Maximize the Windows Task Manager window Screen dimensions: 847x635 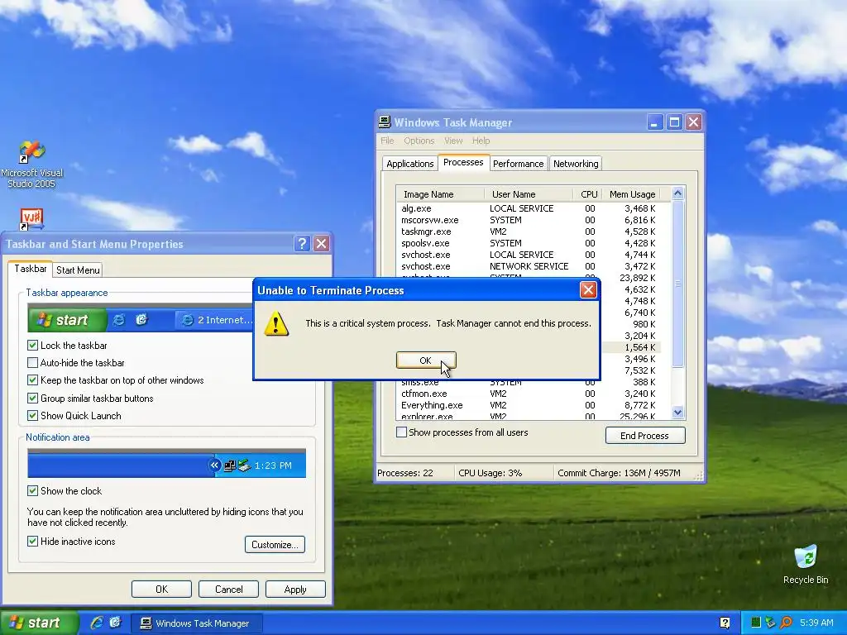click(x=674, y=122)
